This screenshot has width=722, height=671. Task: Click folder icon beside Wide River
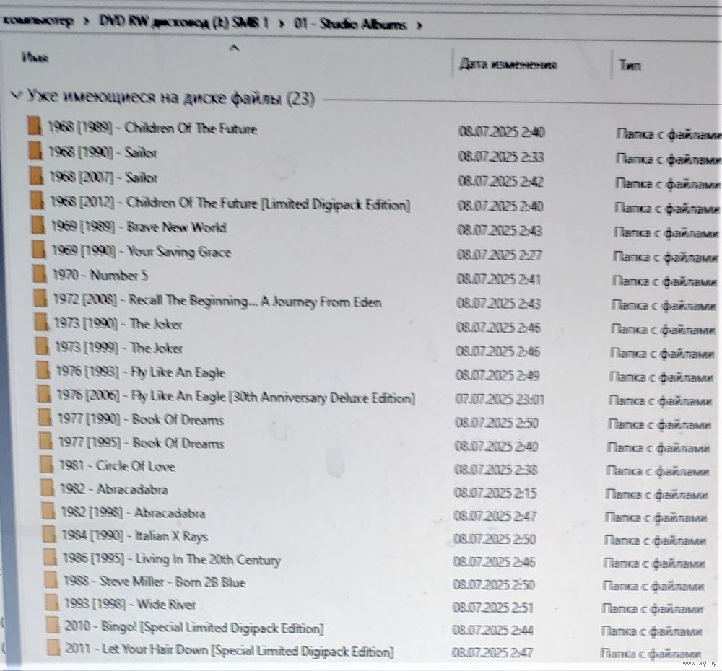pos(52,602)
